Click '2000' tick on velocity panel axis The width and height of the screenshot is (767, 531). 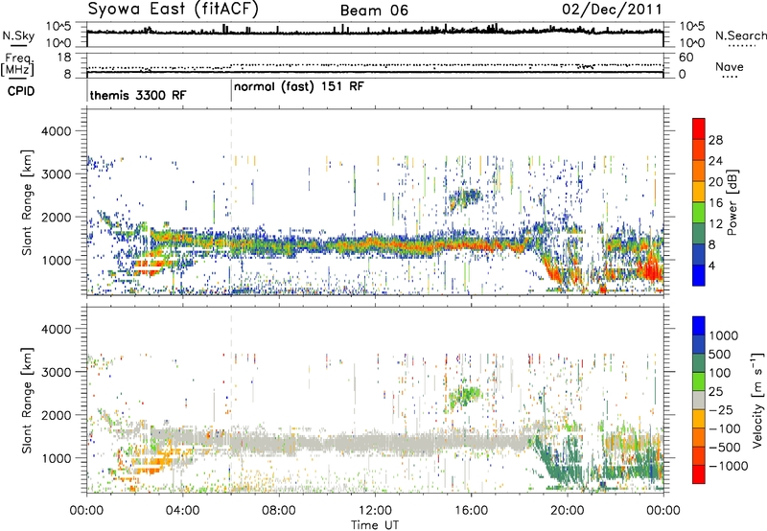coord(57,415)
